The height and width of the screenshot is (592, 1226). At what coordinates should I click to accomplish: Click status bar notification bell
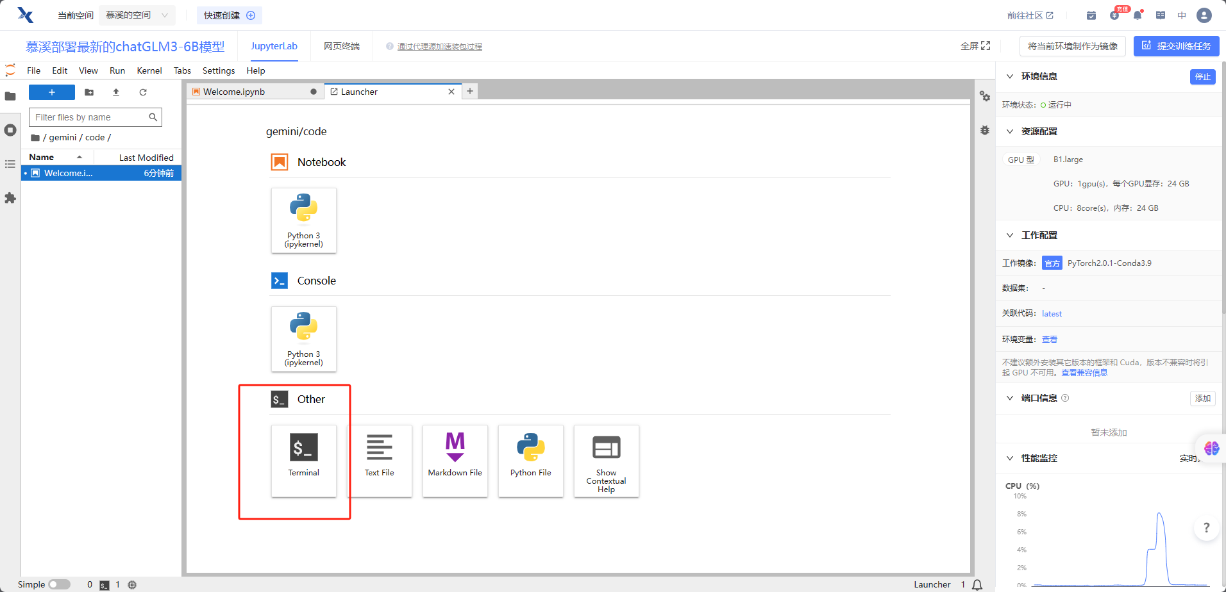point(977,584)
